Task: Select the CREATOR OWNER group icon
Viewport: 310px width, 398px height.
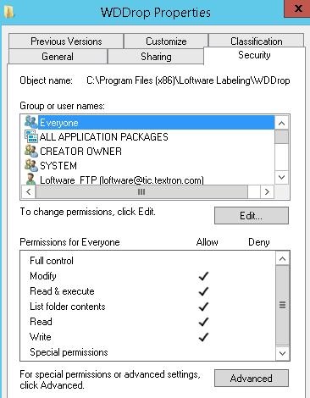Action: [31, 151]
